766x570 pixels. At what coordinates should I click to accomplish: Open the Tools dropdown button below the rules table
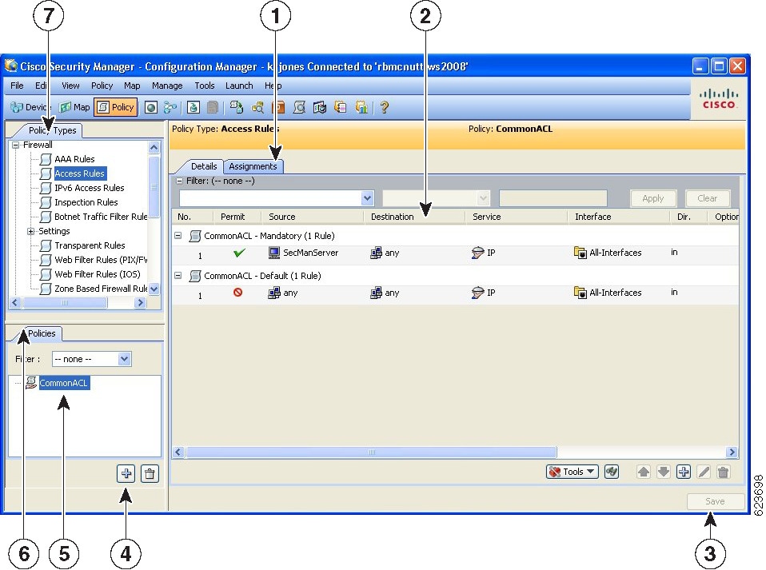572,472
